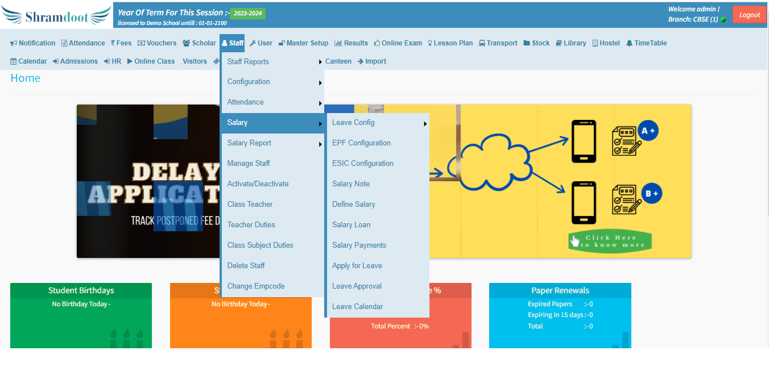Click the Fees rupee icon
The image size is (769, 371).
tap(113, 43)
